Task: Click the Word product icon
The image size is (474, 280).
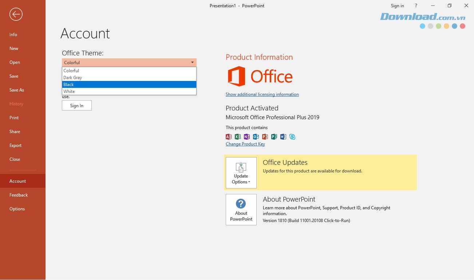Action: point(283,136)
